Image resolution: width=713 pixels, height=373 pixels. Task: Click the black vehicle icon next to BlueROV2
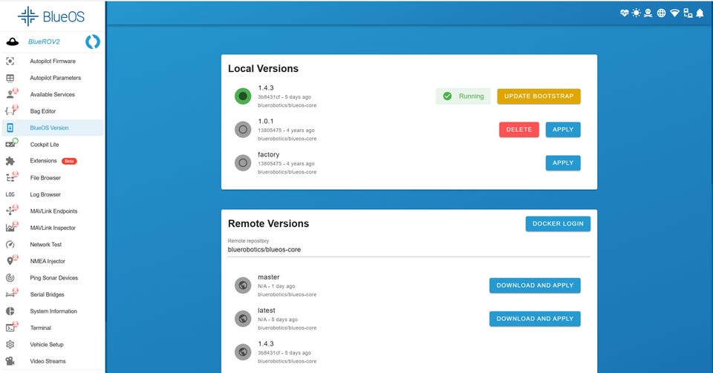pos(13,42)
